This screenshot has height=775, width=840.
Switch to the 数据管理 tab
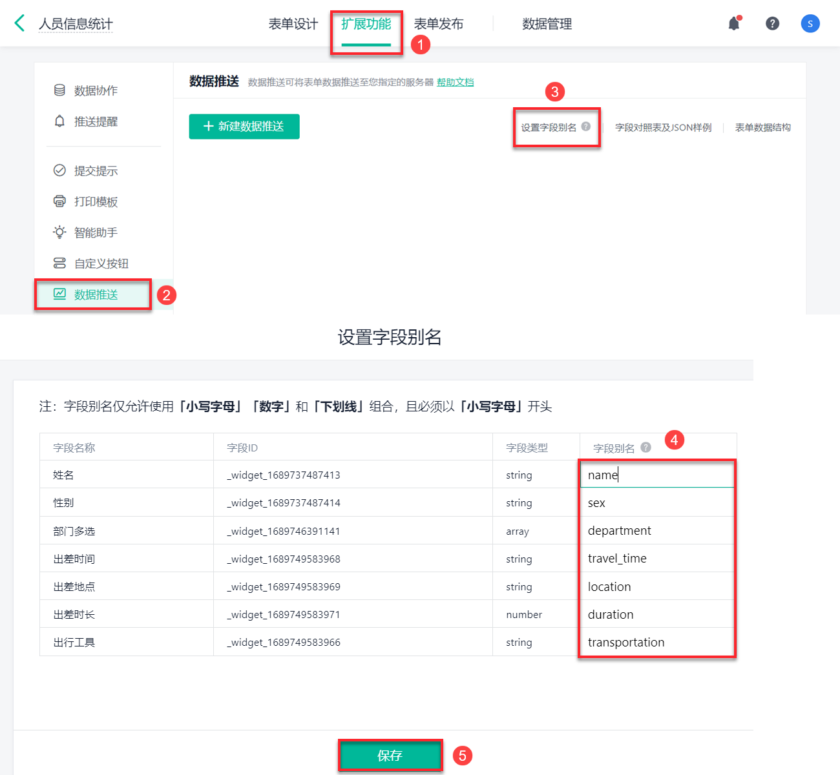point(547,24)
